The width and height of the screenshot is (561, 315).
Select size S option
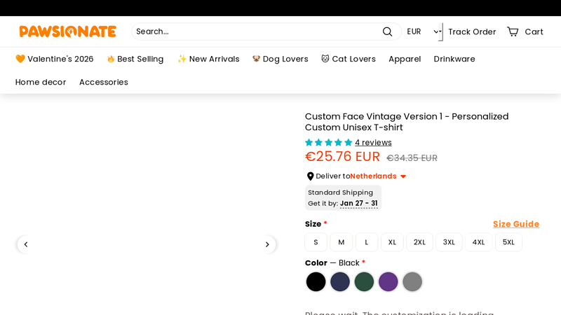[316, 242]
